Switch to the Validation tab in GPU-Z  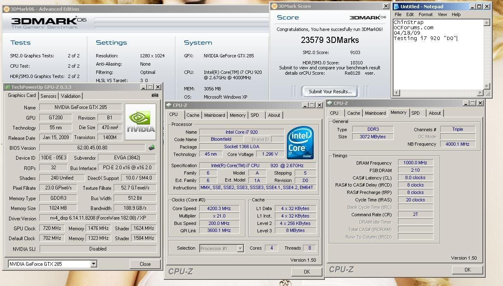click(x=71, y=96)
